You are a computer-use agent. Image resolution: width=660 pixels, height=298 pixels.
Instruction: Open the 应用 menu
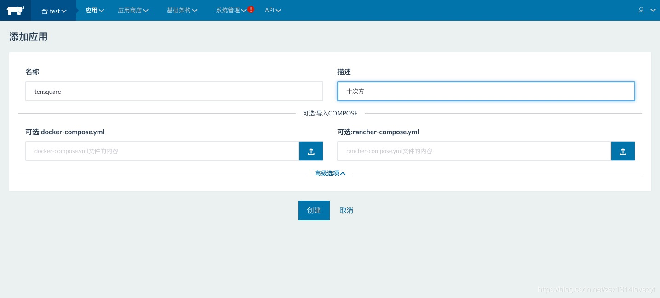pyautogui.click(x=95, y=10)
